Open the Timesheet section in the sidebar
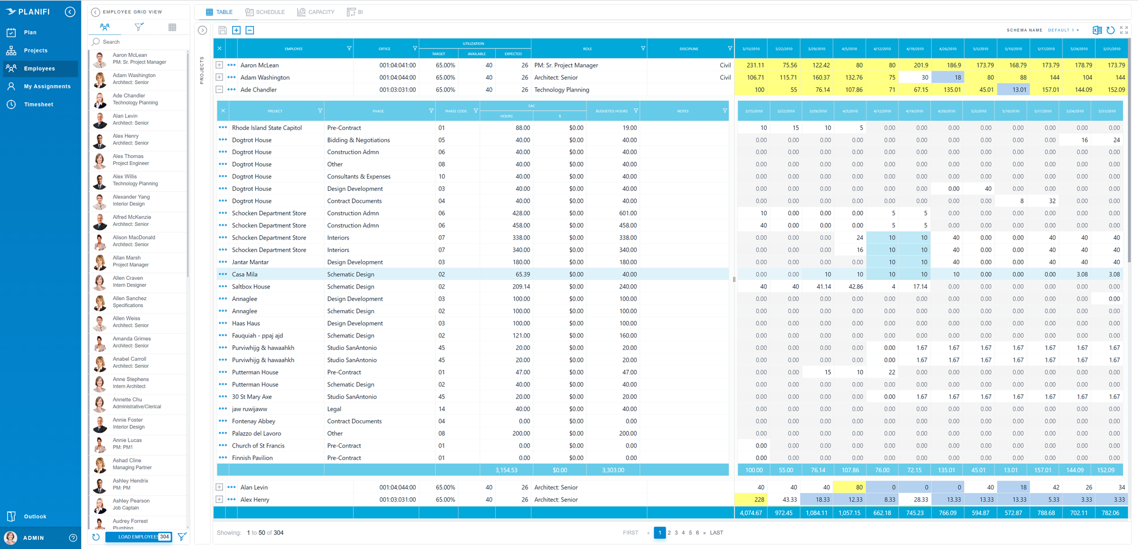 coord(39,104)
